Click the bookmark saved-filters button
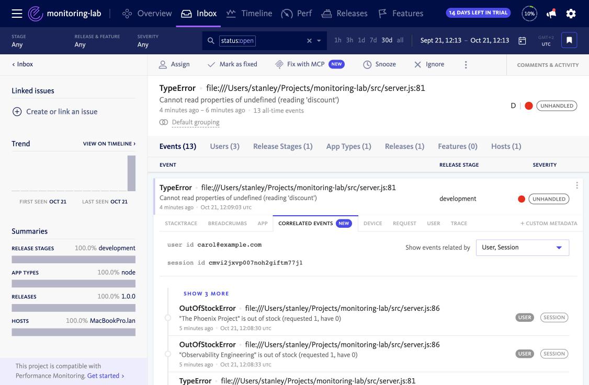The height and width of the screenshot is (385, 589). 569,40
